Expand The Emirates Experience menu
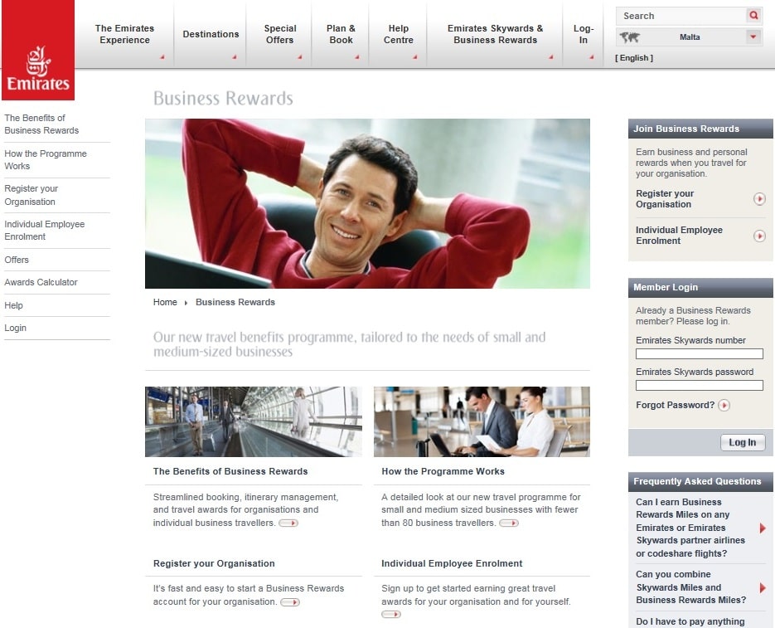The height and width of the screenshot is (628, 775). point(124,34)
